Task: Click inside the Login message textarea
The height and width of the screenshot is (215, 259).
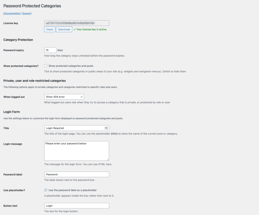Action: tap(77, 151)
